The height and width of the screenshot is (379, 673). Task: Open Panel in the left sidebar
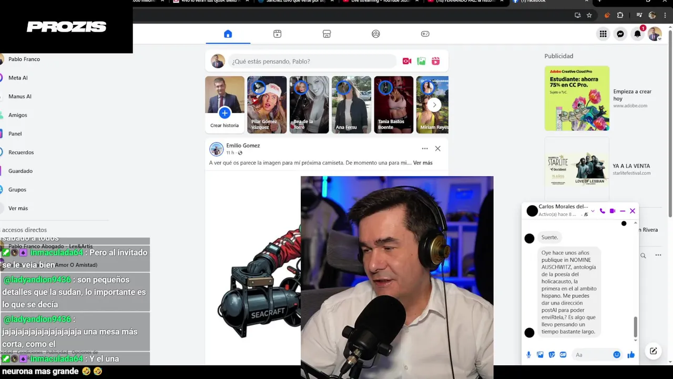(x=15, y=134)
